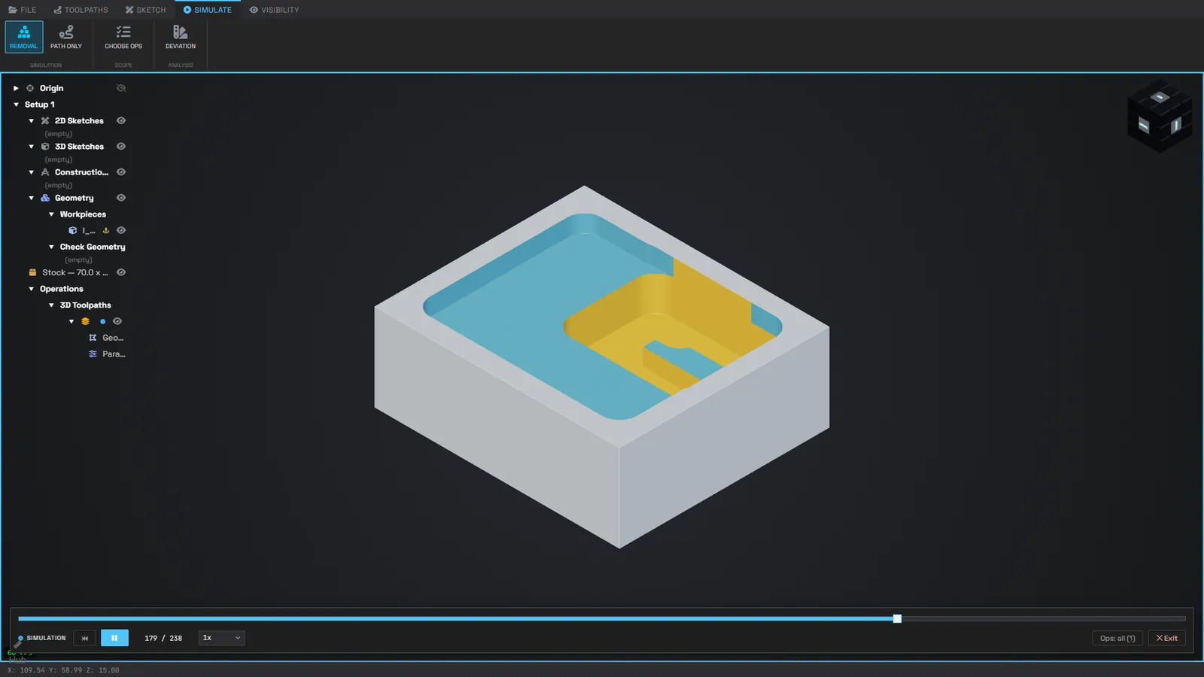Switch to the Sketch tab
The height and width of the screenshot is (677, 1204).
[x=146, y=10]
